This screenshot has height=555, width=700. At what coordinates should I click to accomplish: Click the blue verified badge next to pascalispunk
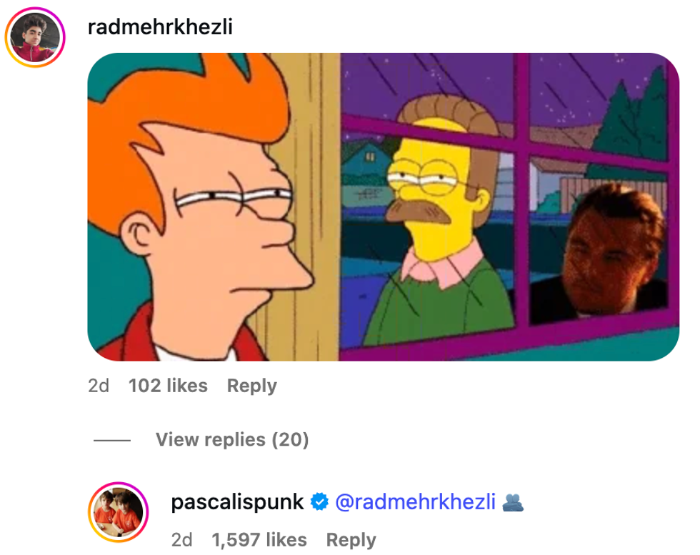pos(320,502)
